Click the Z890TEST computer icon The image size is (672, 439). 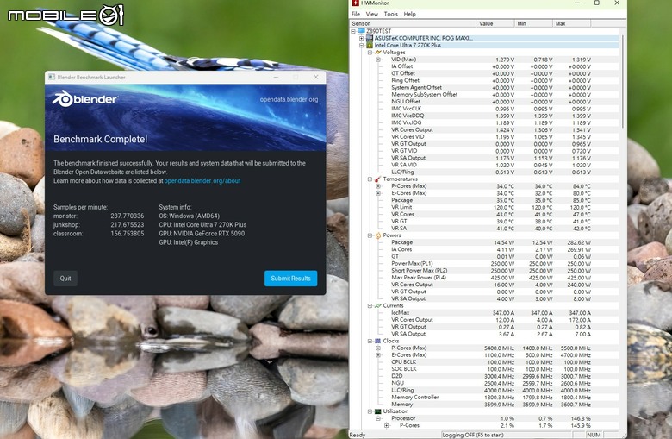(361, 31)
